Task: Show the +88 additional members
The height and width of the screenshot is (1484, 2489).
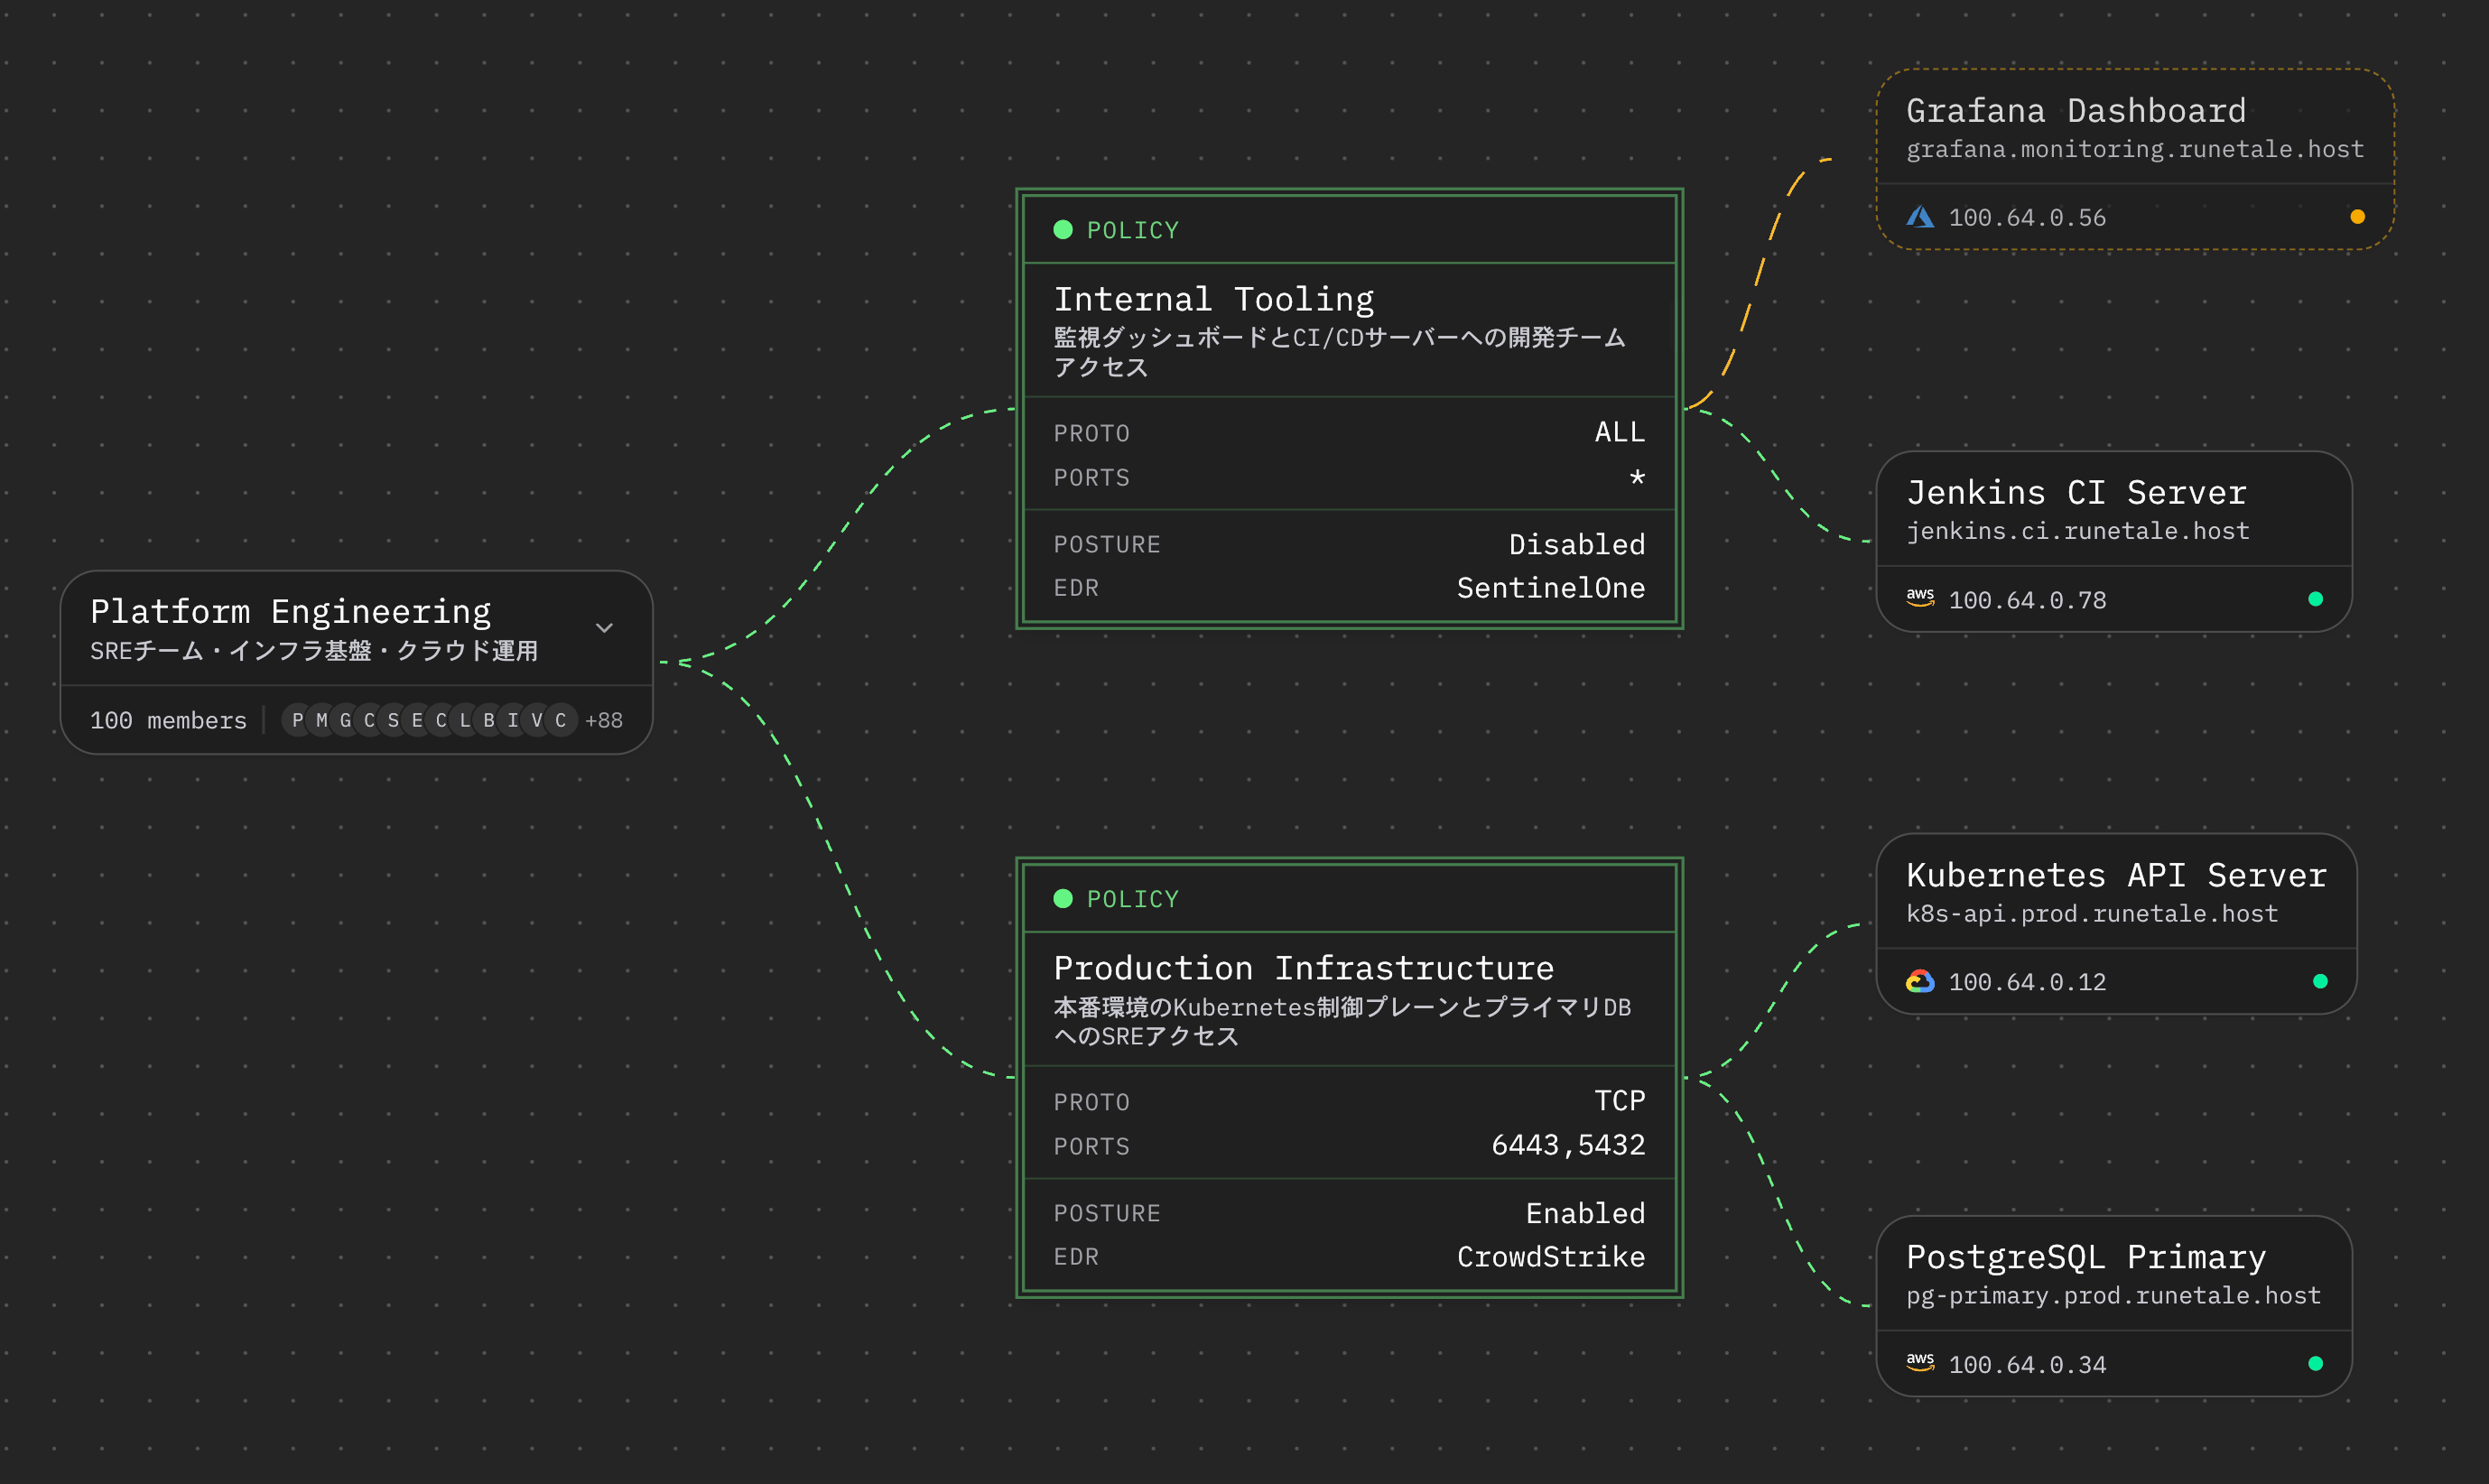Action: [604, 720]
